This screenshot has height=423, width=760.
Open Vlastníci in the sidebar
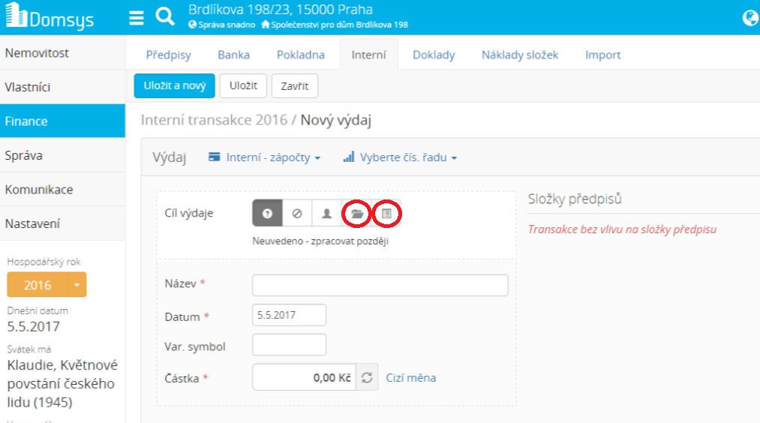click(x=62, y=87)
